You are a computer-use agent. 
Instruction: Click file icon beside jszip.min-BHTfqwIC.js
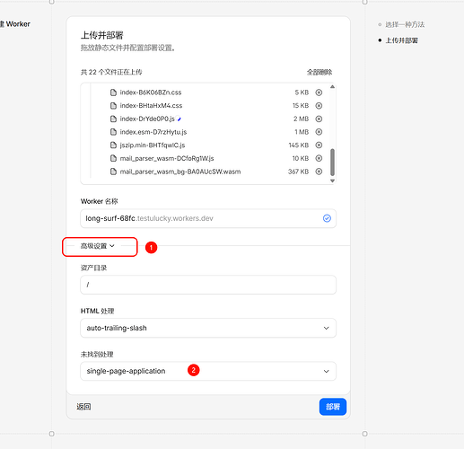(x=113, y=145)
